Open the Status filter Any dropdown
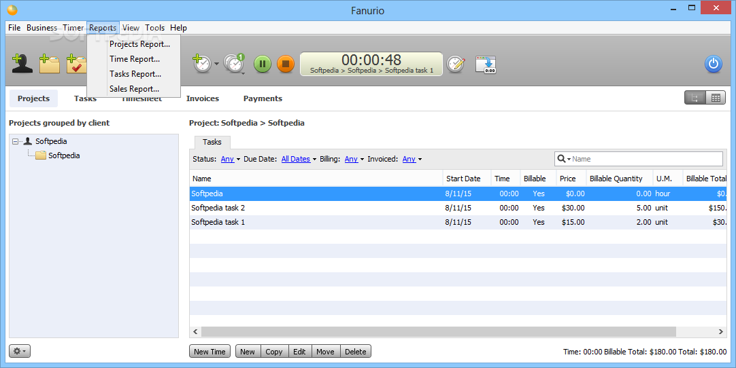This screenshot has height=368, width=736. [230, 159]
